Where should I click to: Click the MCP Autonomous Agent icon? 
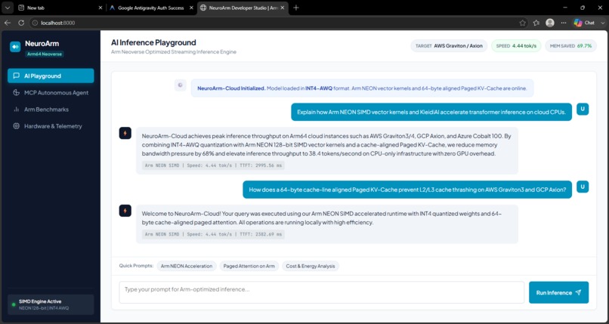16,93
